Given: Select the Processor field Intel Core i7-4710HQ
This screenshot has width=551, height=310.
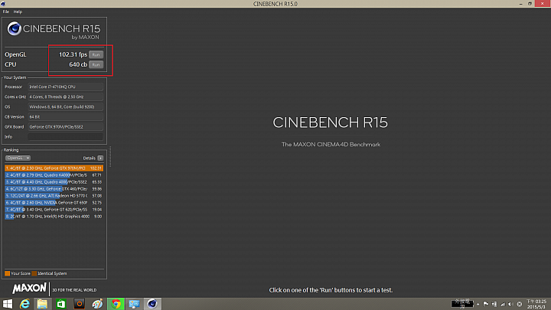Looking at the screenshot, I should point(65,86).
